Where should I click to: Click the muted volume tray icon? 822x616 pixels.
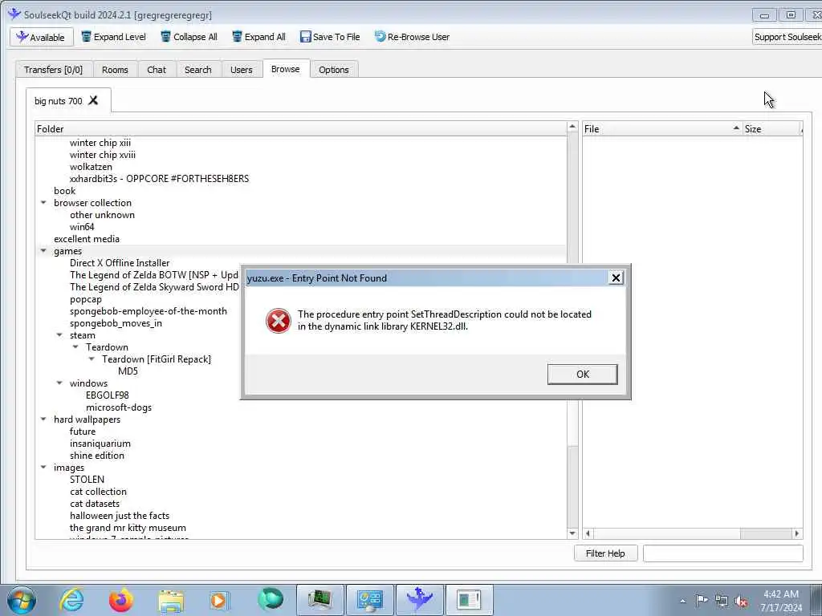[x=741, y=601]
